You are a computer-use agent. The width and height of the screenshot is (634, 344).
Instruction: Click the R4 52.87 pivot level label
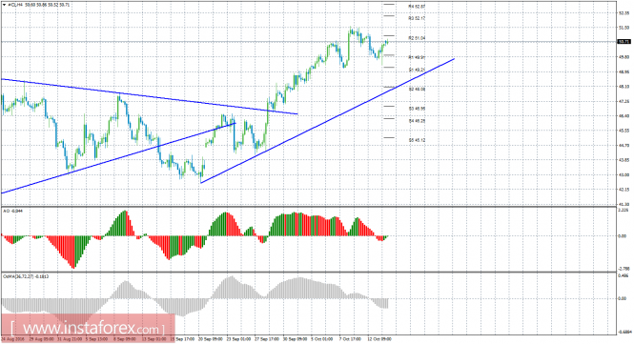pos(417,7)
